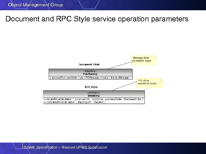Image resolution: width=206 pixels, height=154 pixels.
Task: Click the footer 'SoaML Specification – Revised UPMS Submission'
Action: pyautogui.click(x=65, y=147)
